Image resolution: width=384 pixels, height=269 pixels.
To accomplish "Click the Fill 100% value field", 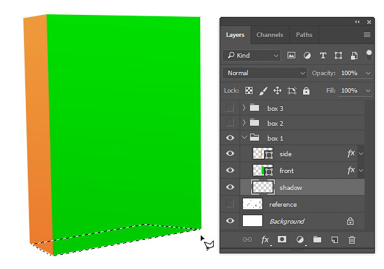I will pyautogui.click(x=350, y=91).
